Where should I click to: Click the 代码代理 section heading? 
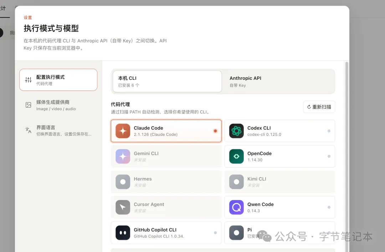pyautogui.click(x=120, y=104)
